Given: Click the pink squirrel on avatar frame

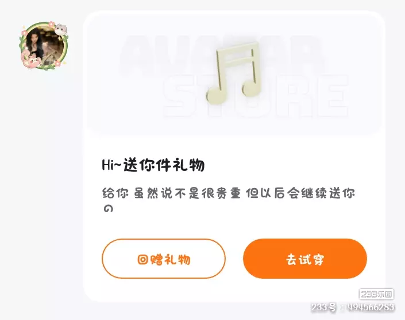Looking at the screenshot, I should [30, 60].
